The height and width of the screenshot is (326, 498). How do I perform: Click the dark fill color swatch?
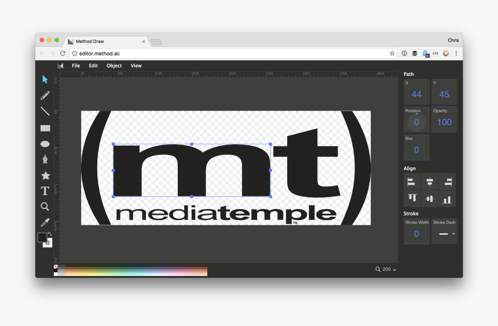(42, 237)
